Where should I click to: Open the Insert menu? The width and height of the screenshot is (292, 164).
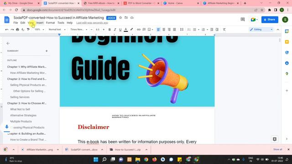(x=40, y=23)
